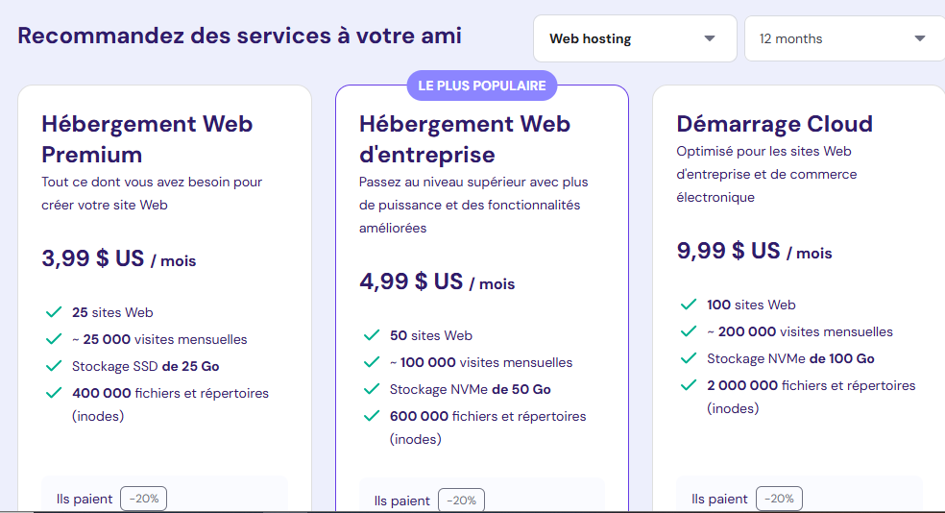Select the Démarrage Cloud plan title
945x513 pixels.
(774, 124)
